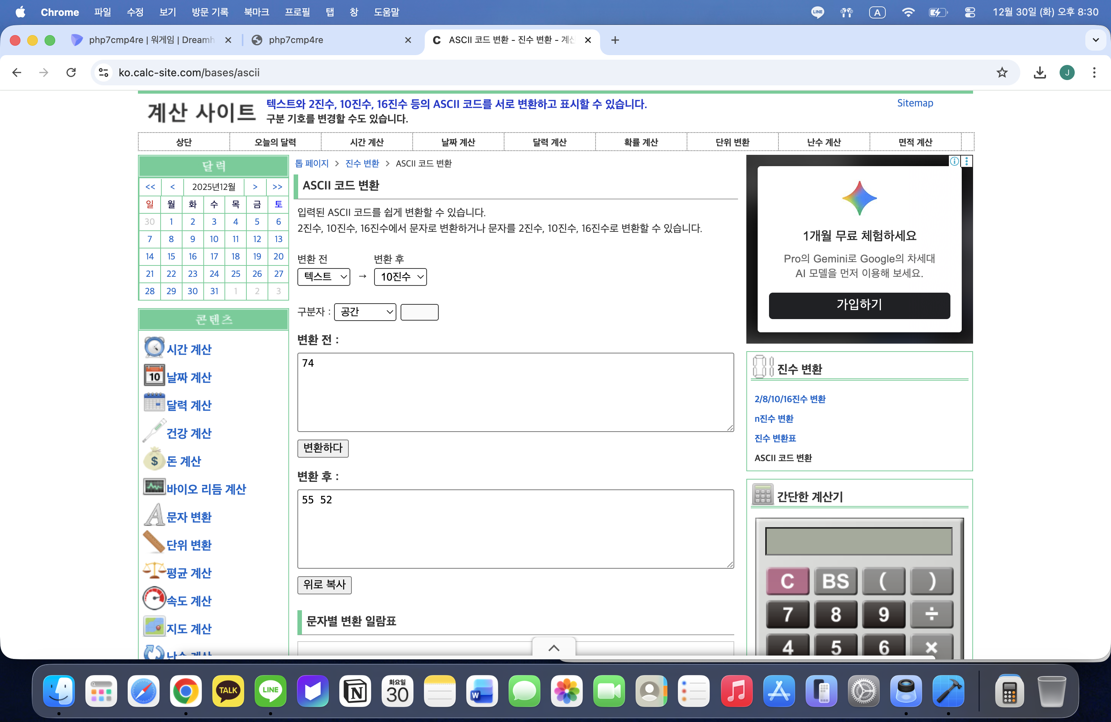Click the 변환 전 input text area
Image resolution: width=1111 pixels, height=722 pixels.
pyautogui.click(x=515, y=392)
